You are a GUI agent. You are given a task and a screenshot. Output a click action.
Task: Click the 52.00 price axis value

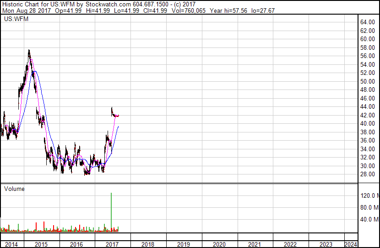click(368, 73)
